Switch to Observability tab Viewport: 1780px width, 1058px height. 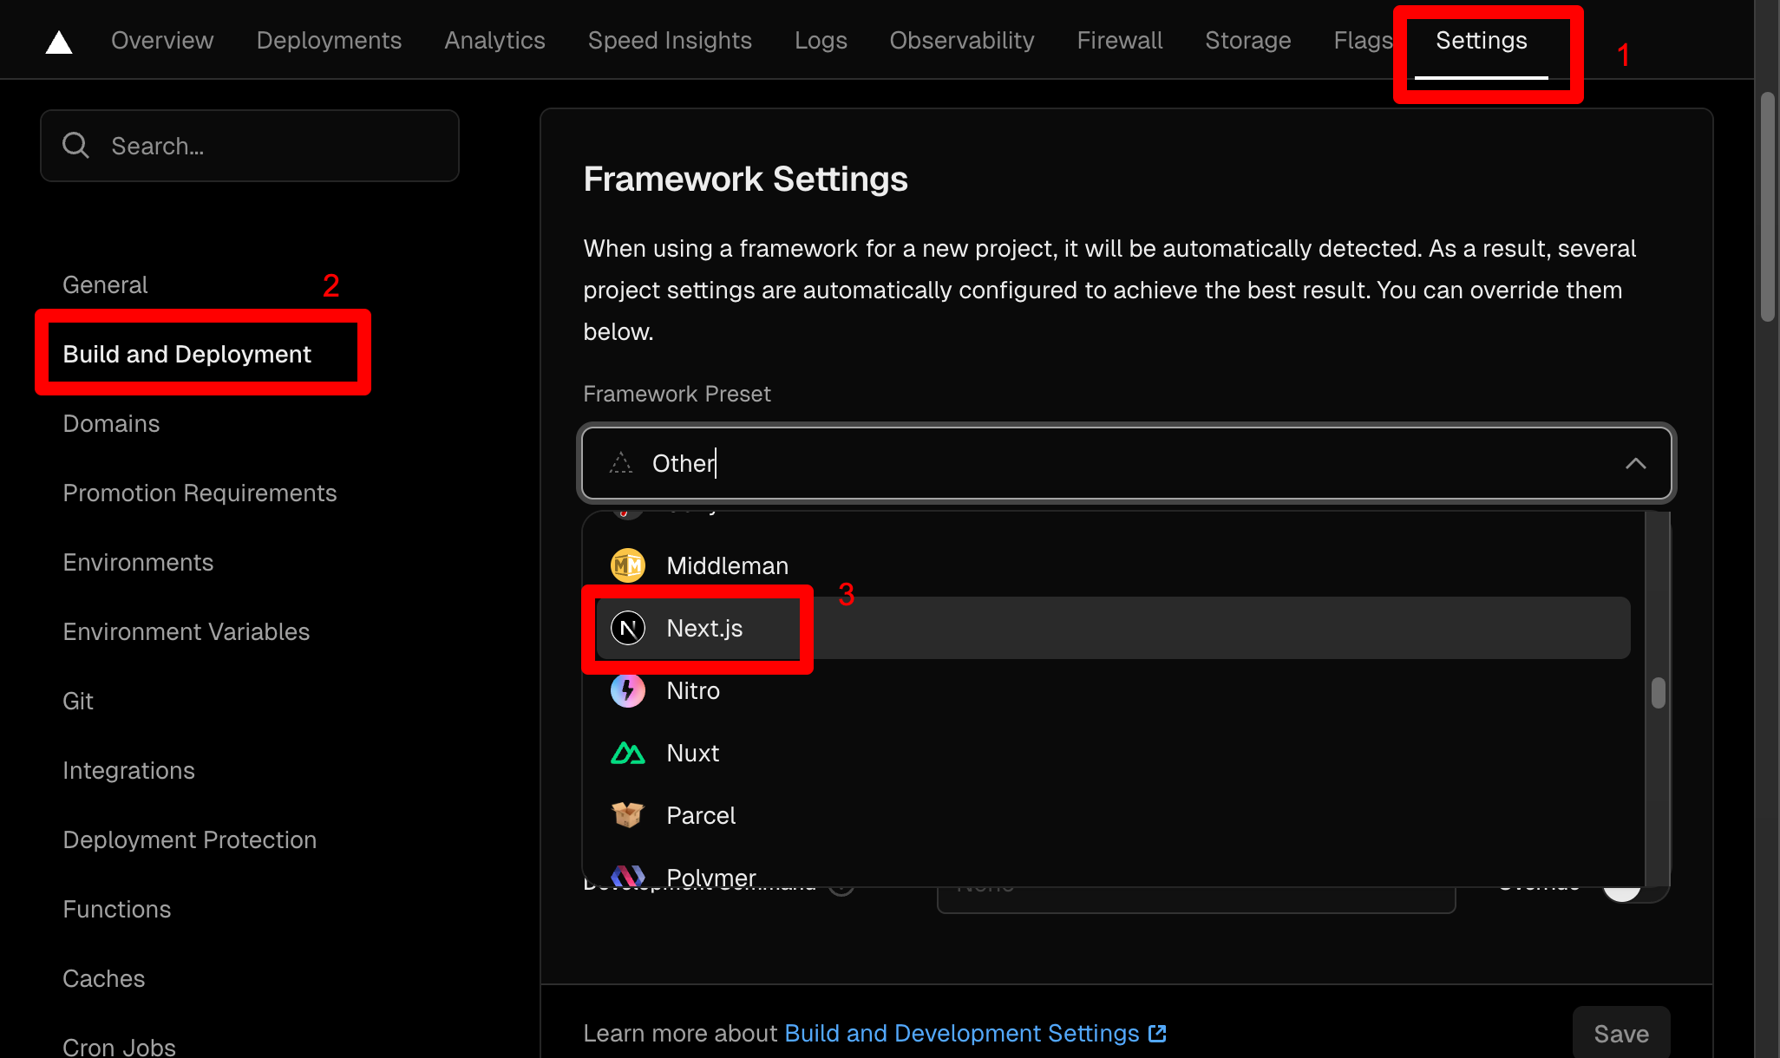tap(962, 40)
